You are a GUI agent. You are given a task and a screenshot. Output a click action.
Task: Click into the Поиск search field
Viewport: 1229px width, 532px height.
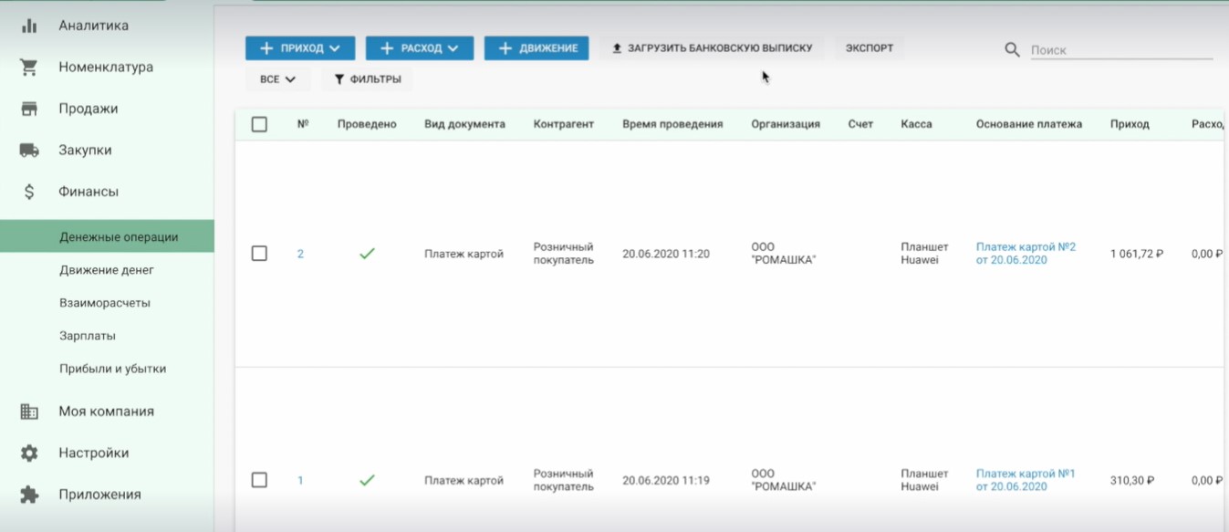[x=1121, y=50]
